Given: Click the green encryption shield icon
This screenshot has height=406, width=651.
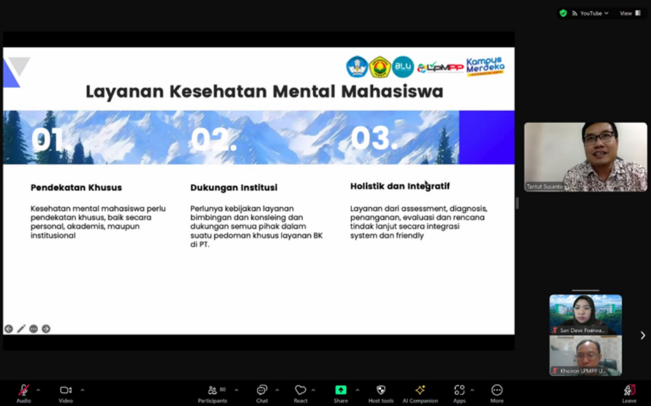Looking at the screenshot, I should (x=563, y=13).
